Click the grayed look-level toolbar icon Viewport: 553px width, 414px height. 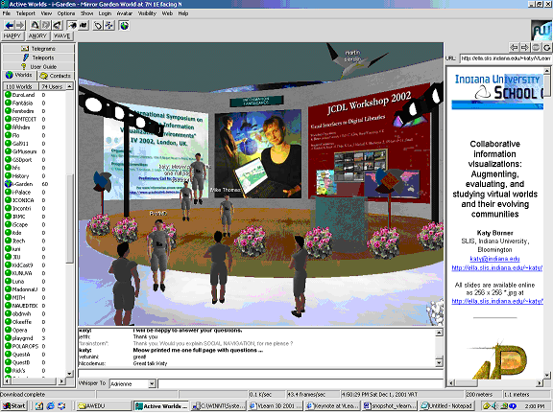click(46, 25)
